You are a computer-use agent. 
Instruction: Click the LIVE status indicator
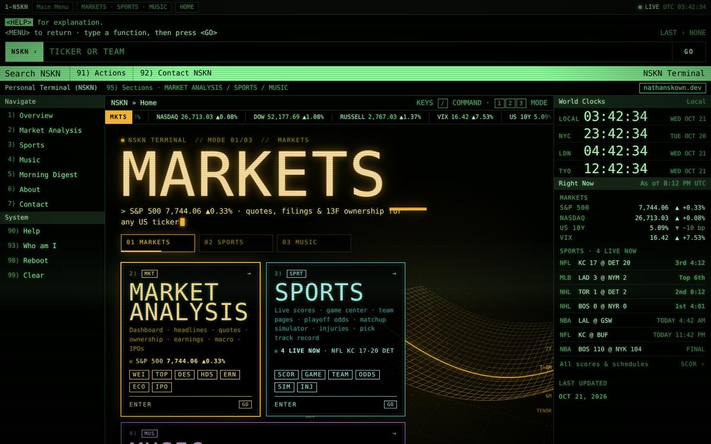point(648,7)
